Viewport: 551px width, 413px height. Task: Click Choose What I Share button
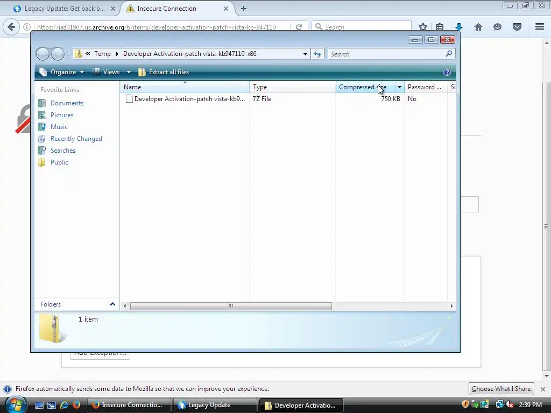coord(501,389)
